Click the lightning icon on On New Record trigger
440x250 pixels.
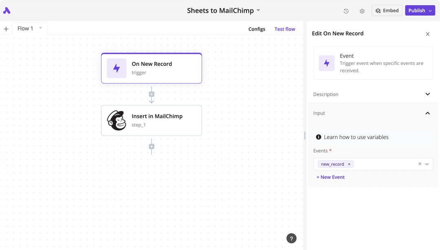[x=117, y=68]
